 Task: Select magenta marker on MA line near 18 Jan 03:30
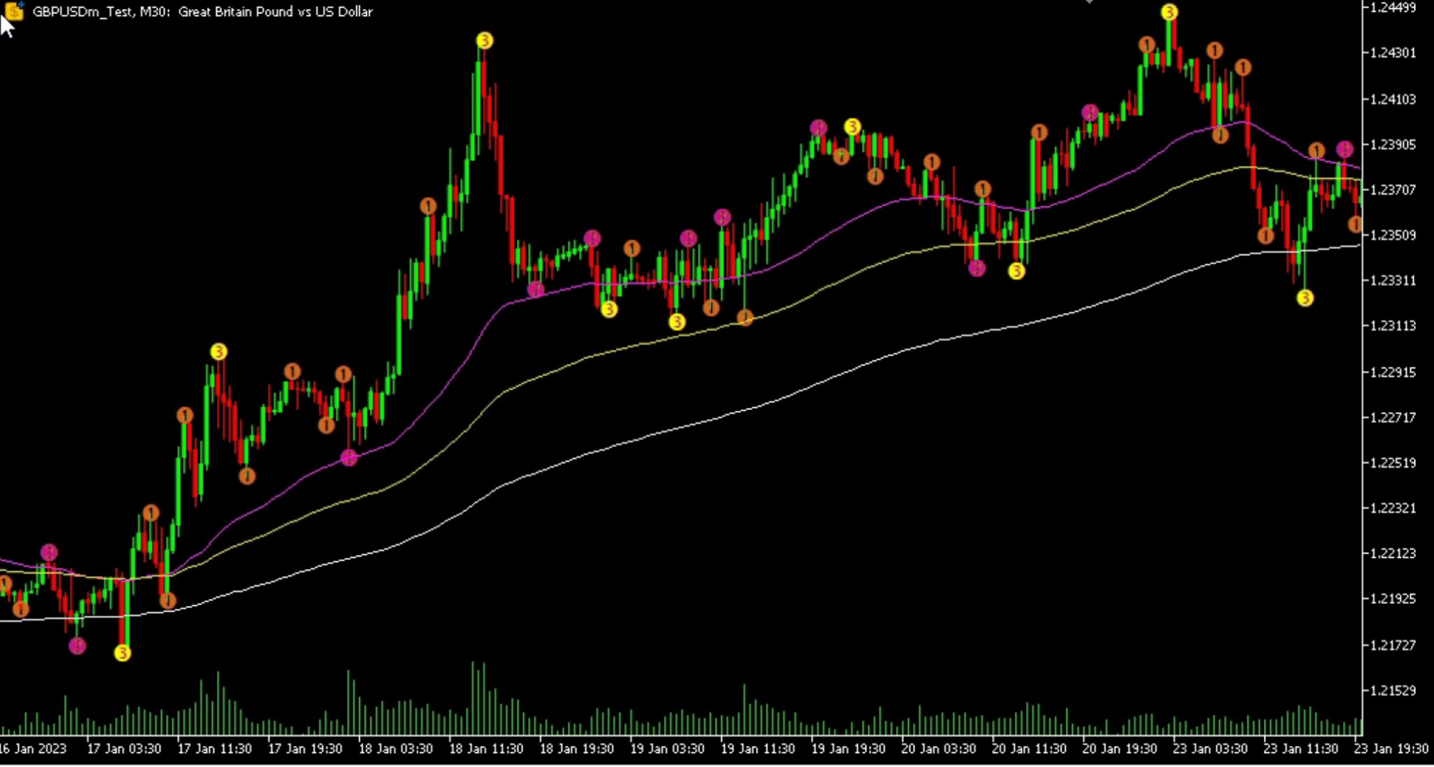click(349, 458)
